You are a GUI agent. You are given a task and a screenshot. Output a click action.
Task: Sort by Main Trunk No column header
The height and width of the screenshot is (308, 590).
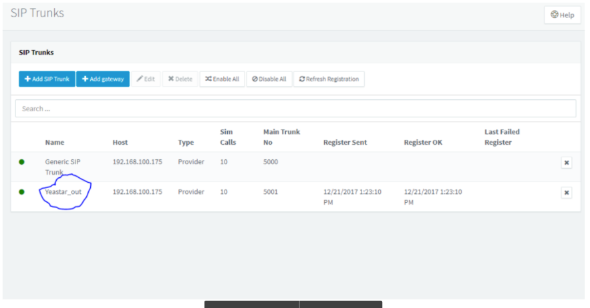[281, 137]
